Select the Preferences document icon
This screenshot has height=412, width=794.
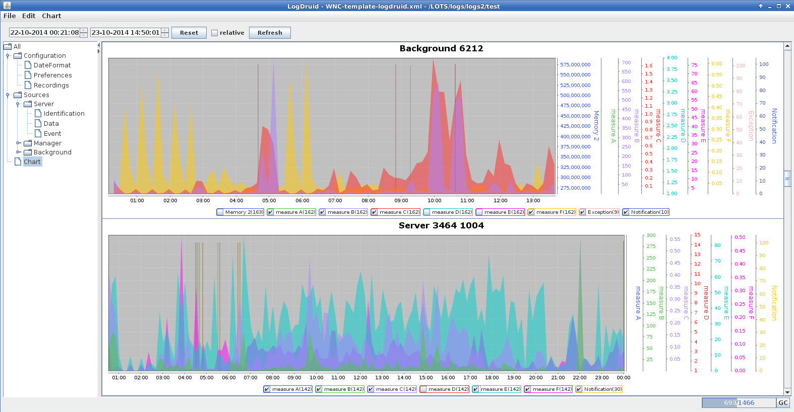(x=28, y=75)
